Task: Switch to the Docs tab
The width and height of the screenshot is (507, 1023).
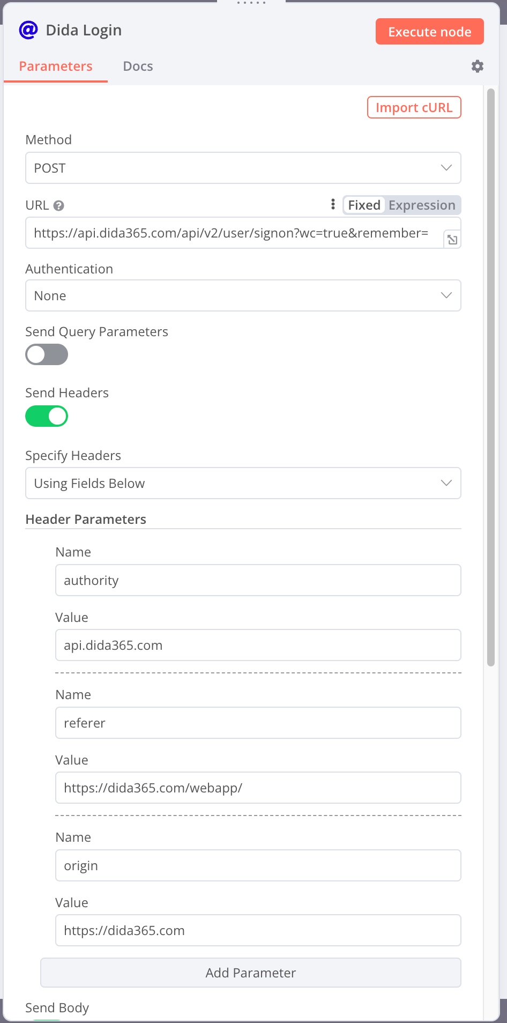Action: pos(138,66)
